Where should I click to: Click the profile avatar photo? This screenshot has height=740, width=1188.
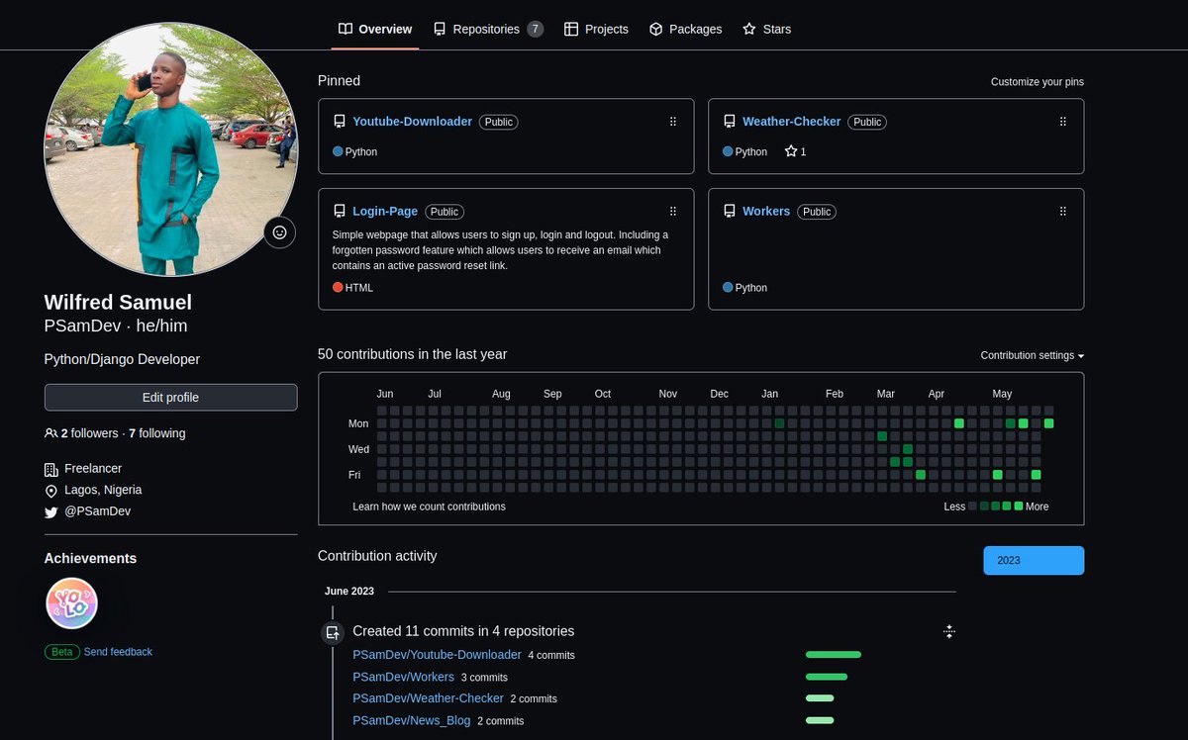click(170, 148)
